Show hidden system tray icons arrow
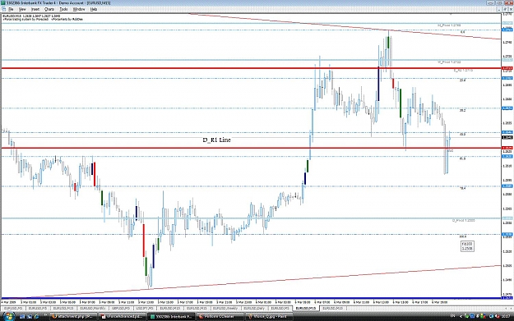 461,316
